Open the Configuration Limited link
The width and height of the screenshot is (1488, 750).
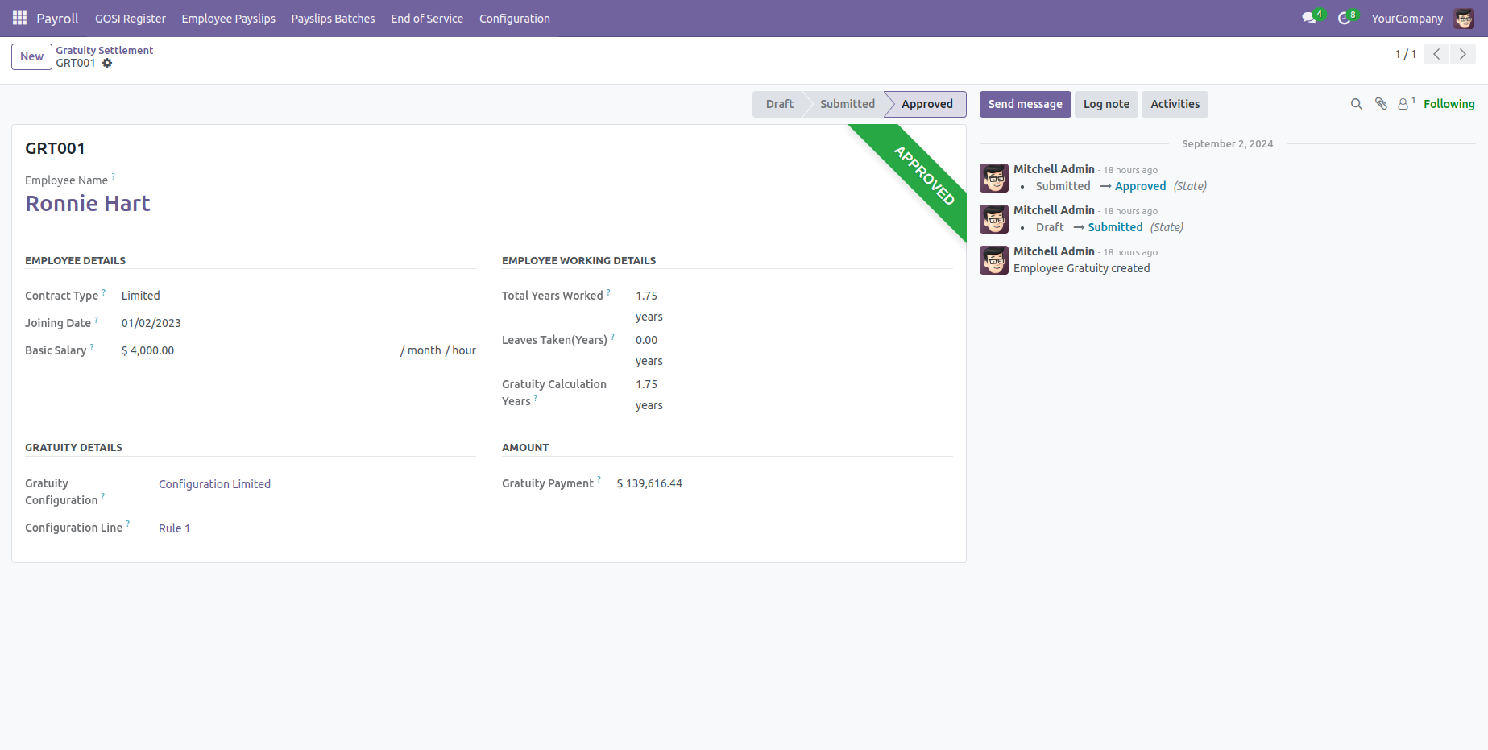tap(214, 484)
